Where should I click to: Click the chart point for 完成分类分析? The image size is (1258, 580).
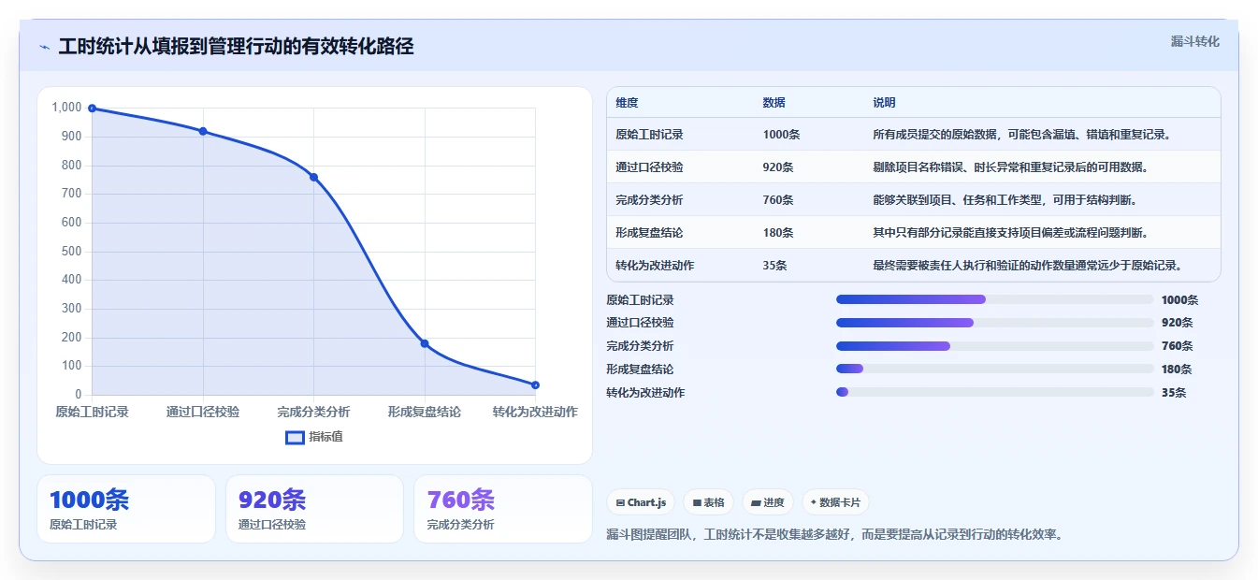point(313,177)
